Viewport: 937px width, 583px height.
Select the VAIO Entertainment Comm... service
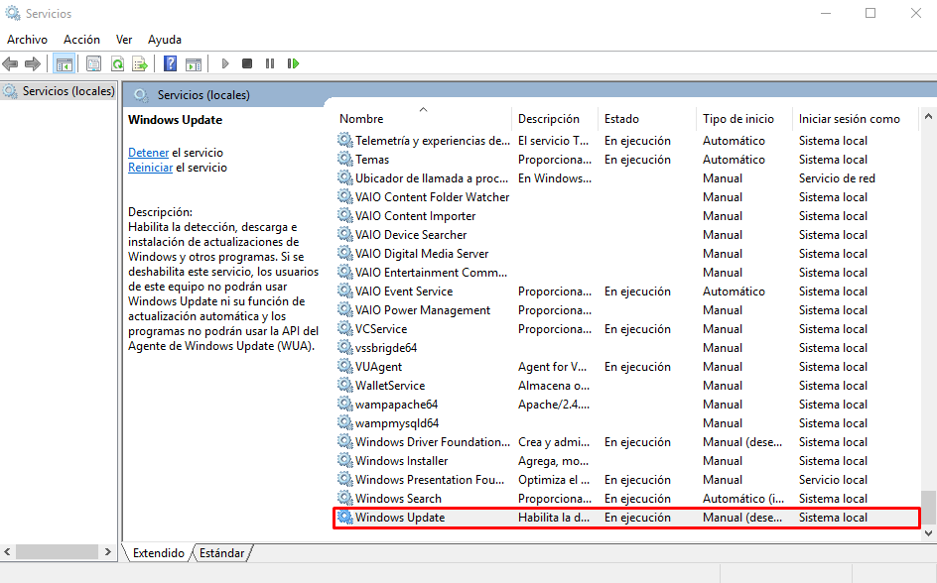(626, 272)
